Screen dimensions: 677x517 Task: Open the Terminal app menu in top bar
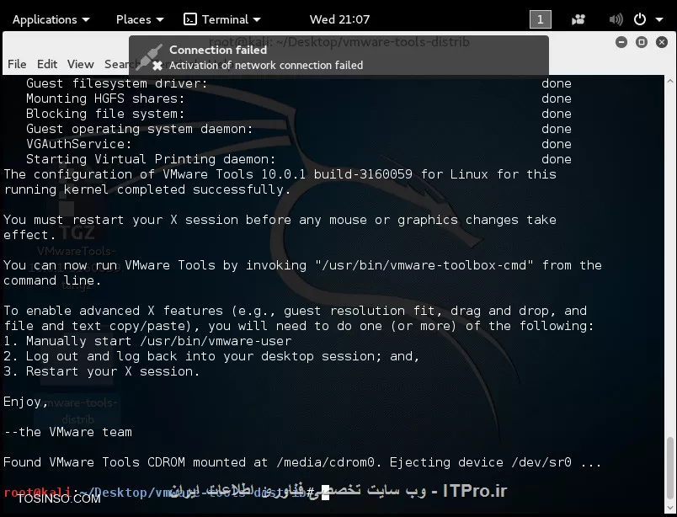[222, 19]
